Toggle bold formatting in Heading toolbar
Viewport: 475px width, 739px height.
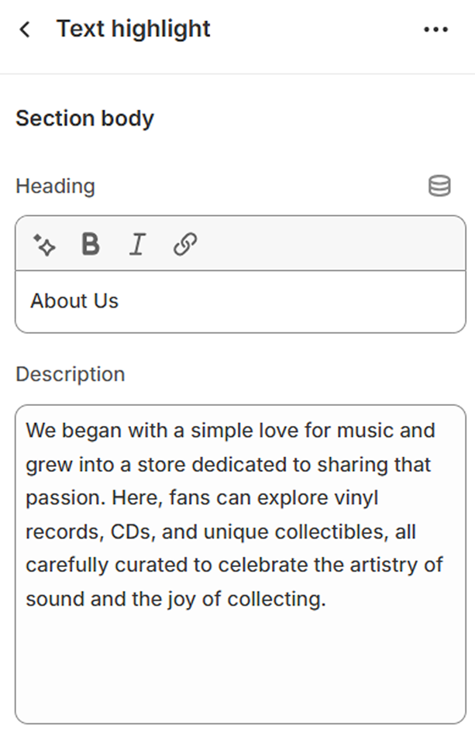[90, 244]
